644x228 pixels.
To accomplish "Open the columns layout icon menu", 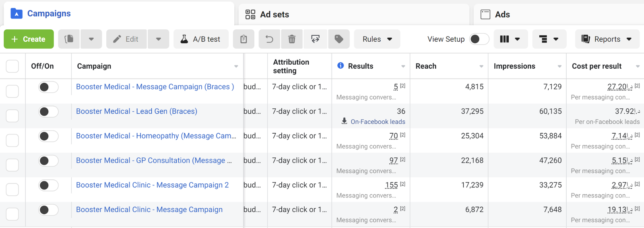I will click(x=510, y=39).
